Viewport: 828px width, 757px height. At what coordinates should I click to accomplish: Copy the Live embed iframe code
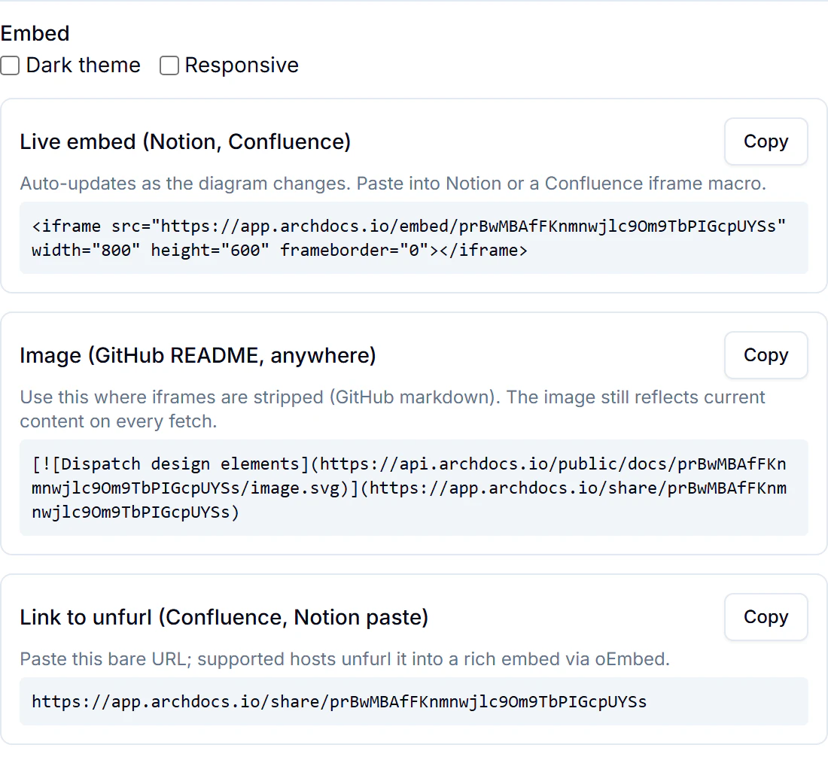point(766,141)
